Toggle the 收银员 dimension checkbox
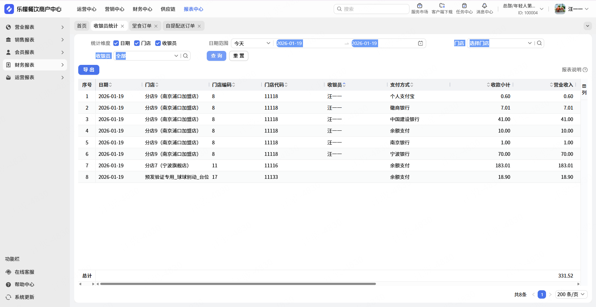This screenshot has height=307, width=596. 158,43
